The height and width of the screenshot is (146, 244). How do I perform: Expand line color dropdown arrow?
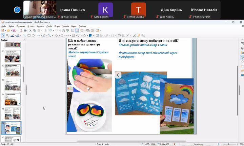(15, 36)
